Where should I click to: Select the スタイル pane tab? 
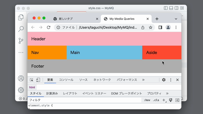click(x=36, y=93)
